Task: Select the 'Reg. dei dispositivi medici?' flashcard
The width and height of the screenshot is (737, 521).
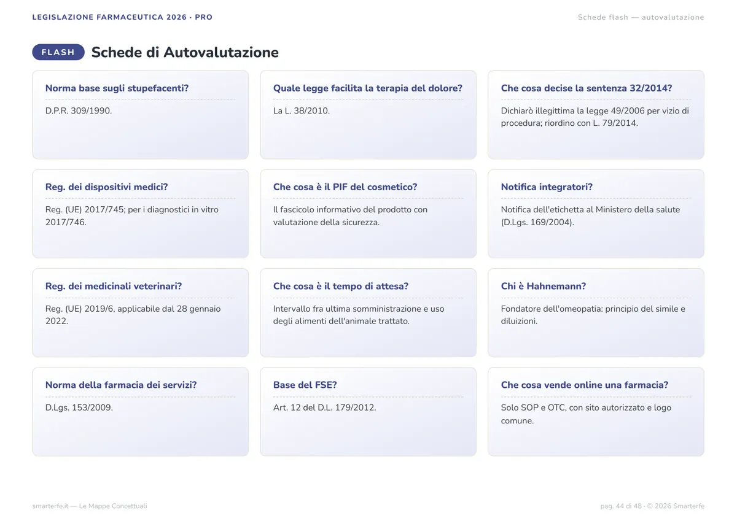Action: click(x=141, y=214)
